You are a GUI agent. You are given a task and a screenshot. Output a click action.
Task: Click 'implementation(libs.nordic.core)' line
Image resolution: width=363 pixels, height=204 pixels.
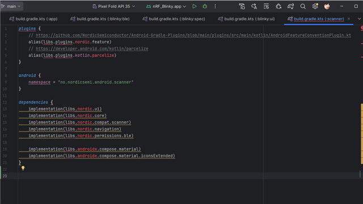point(67,116)
